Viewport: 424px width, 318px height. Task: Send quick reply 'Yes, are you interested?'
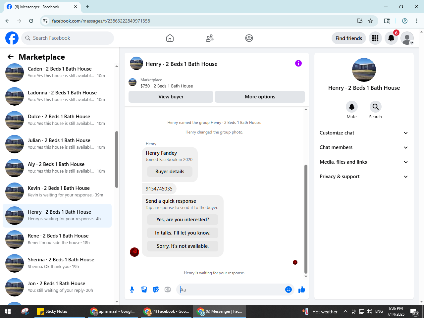click(183, 220)
